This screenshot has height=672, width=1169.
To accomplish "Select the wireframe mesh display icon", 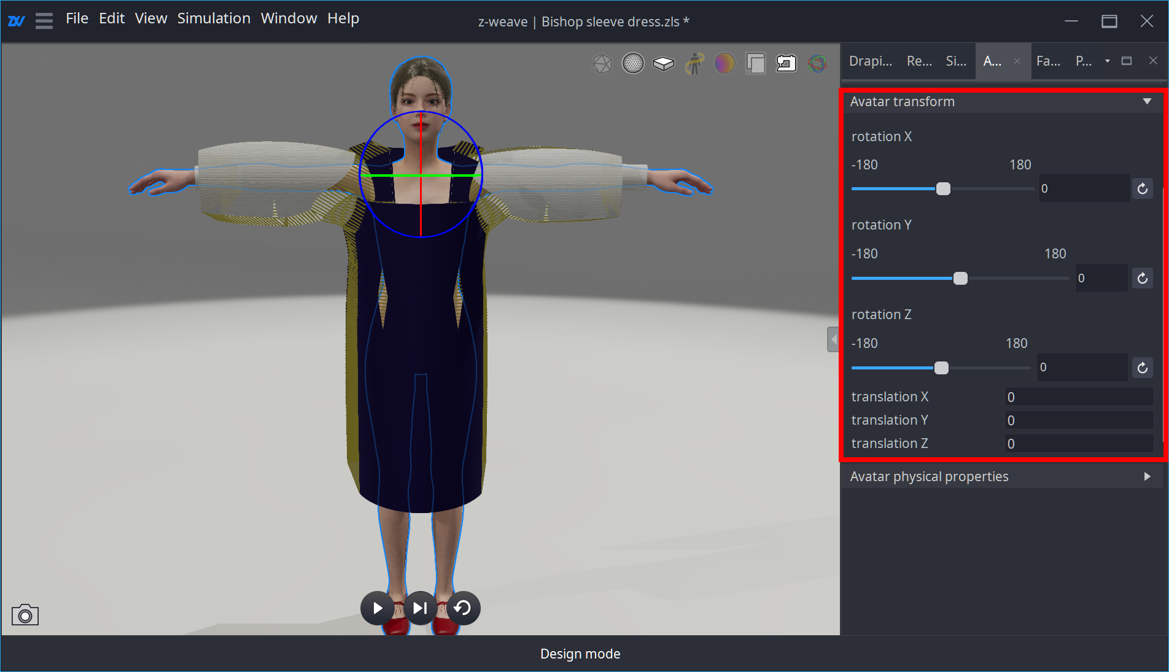I will 602,63.
